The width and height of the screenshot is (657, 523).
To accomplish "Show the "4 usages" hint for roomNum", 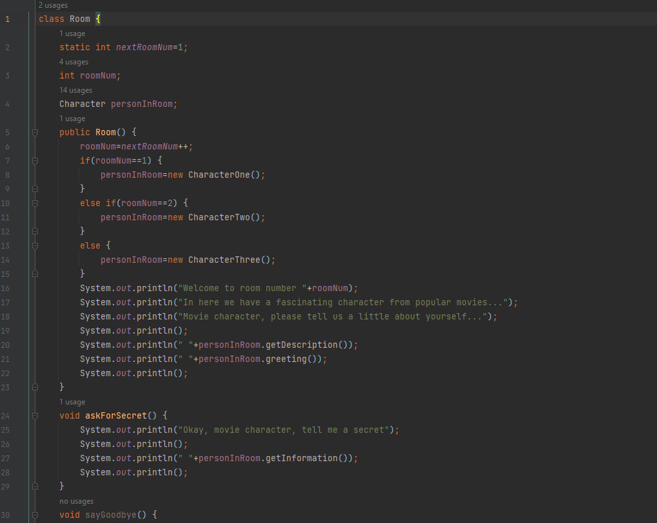I will click(74, 62).
